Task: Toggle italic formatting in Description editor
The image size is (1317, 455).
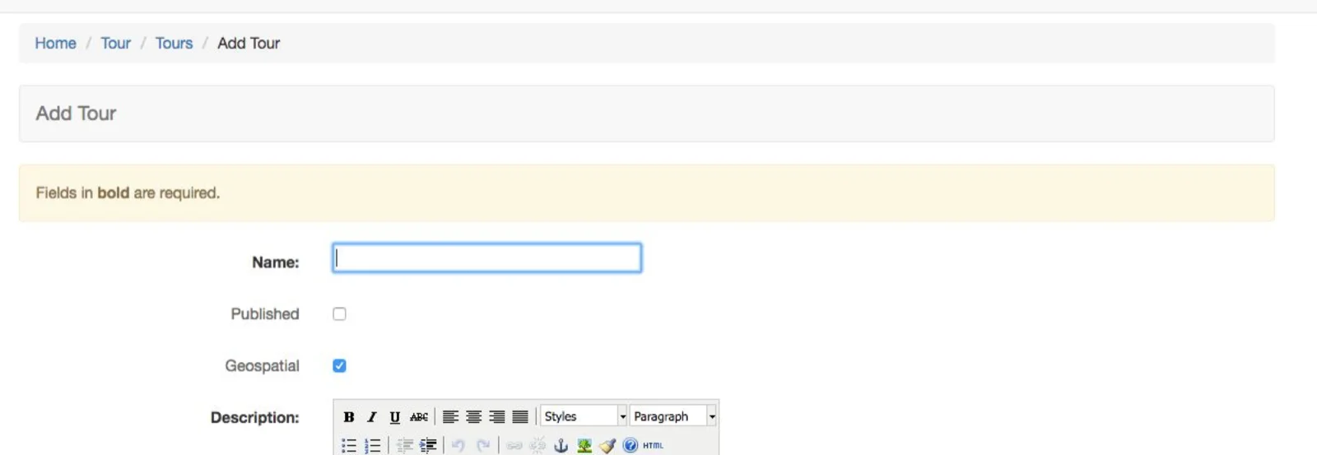Action: pos(372,417)
